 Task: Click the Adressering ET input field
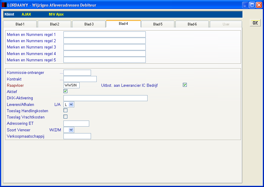tap(76, 124)
